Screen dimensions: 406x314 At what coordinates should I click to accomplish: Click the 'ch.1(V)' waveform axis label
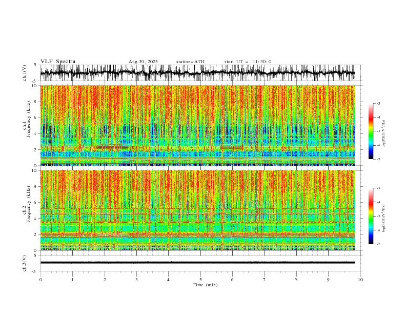(x=25, y=73)
